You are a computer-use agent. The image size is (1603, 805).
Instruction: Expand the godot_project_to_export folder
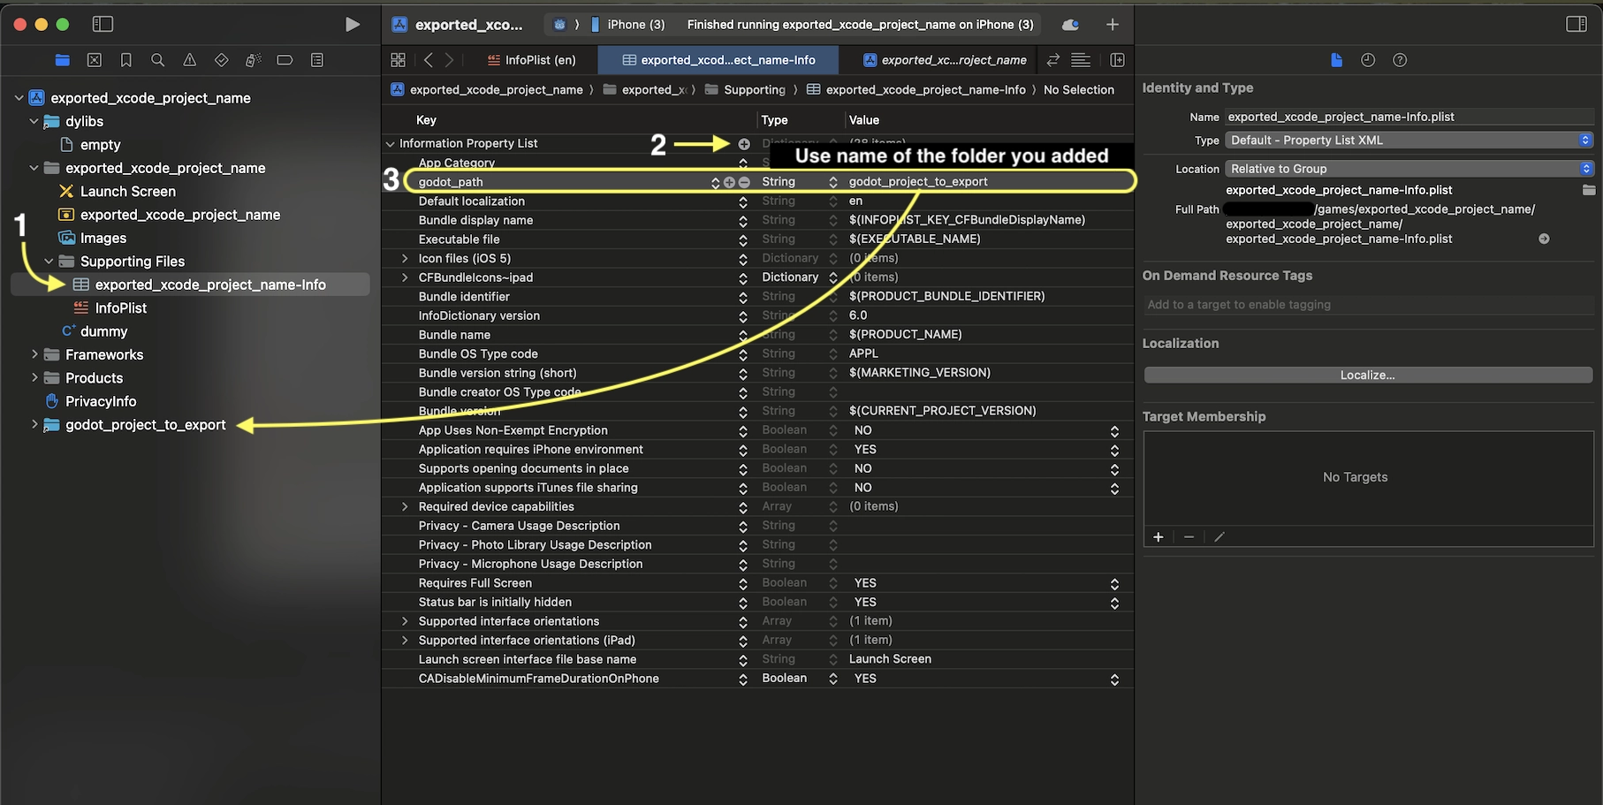34,425
